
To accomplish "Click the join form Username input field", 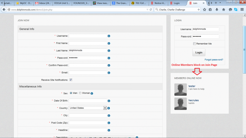I will point(88,36).
